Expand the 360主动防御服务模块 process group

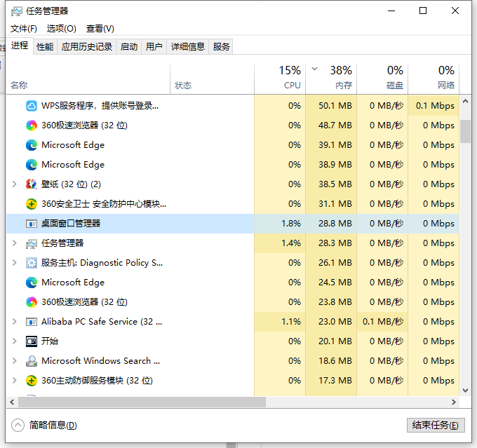tap(15, 381)
